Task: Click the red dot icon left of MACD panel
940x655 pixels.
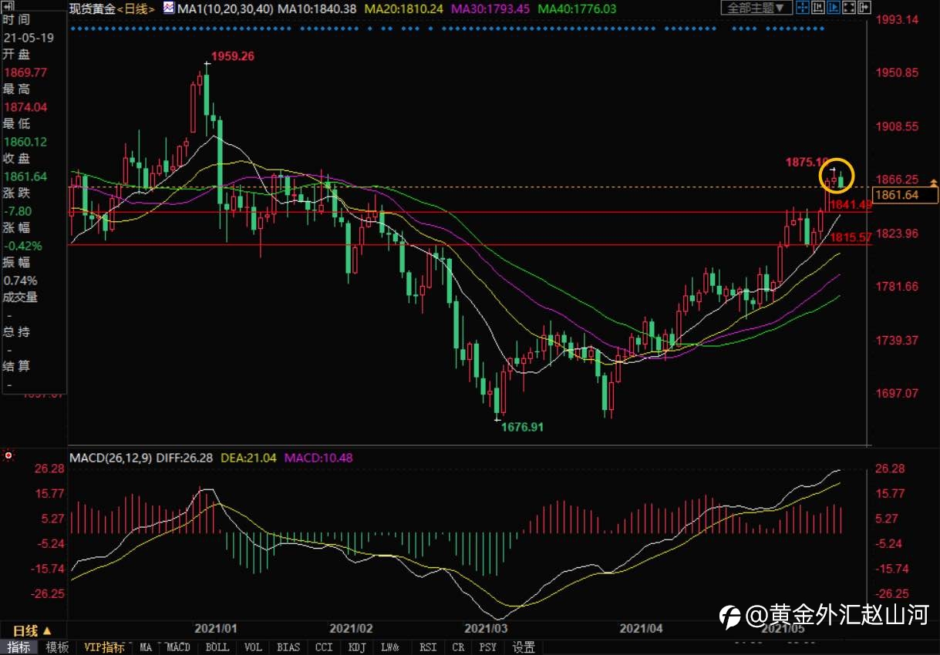Action: point(8,456)
